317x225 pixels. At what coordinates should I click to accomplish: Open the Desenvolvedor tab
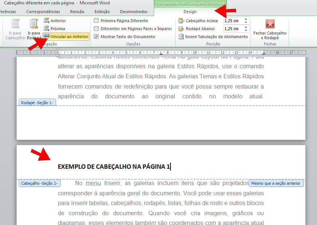click(134, 12)
